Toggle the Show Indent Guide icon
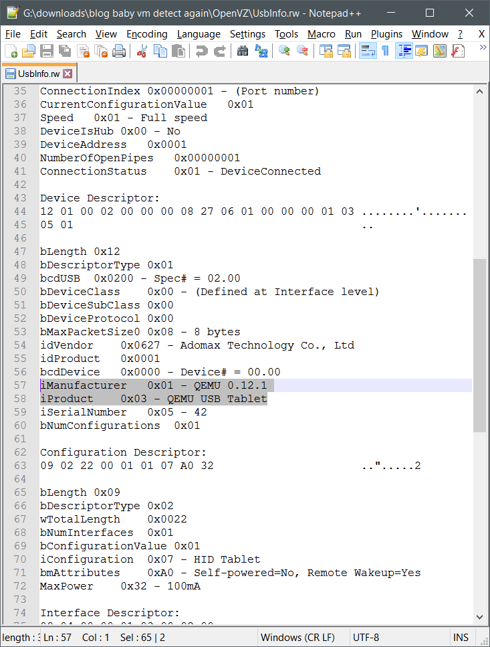The image size is (490, 647). [x=404, y=51]
